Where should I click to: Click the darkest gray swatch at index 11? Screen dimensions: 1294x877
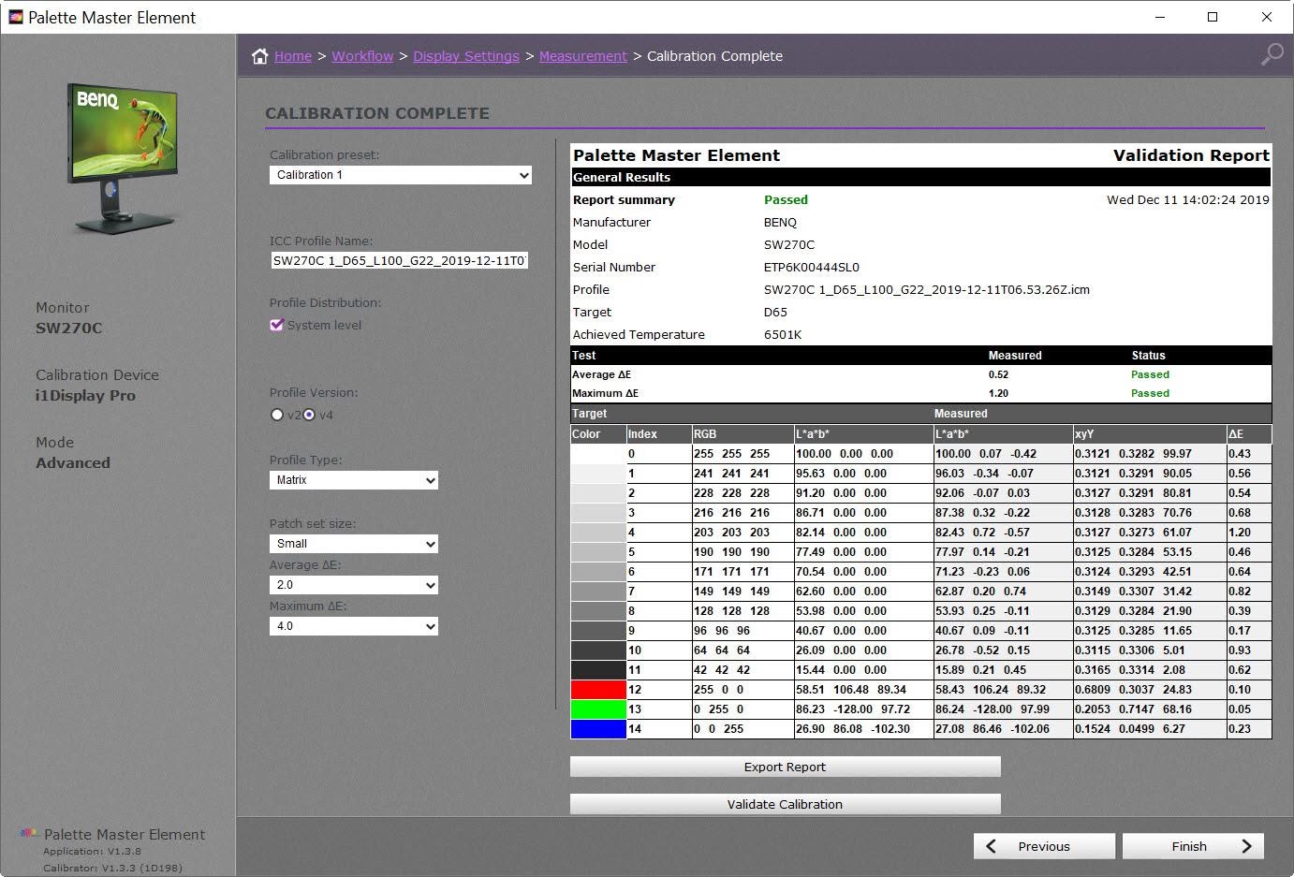[x=598, y=670]
